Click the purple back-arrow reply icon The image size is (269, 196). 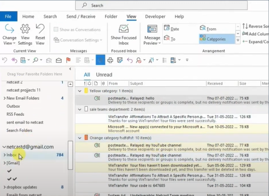coord(130,60)
